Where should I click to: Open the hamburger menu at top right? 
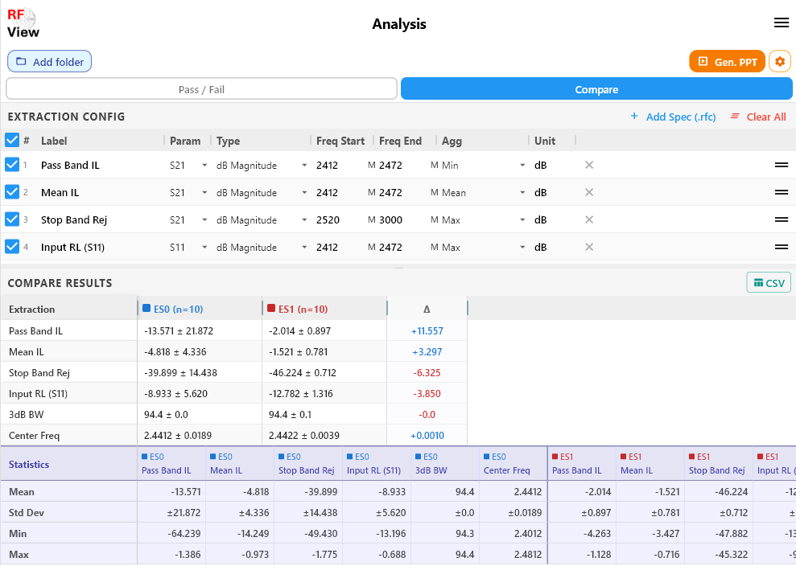(782, 23)
